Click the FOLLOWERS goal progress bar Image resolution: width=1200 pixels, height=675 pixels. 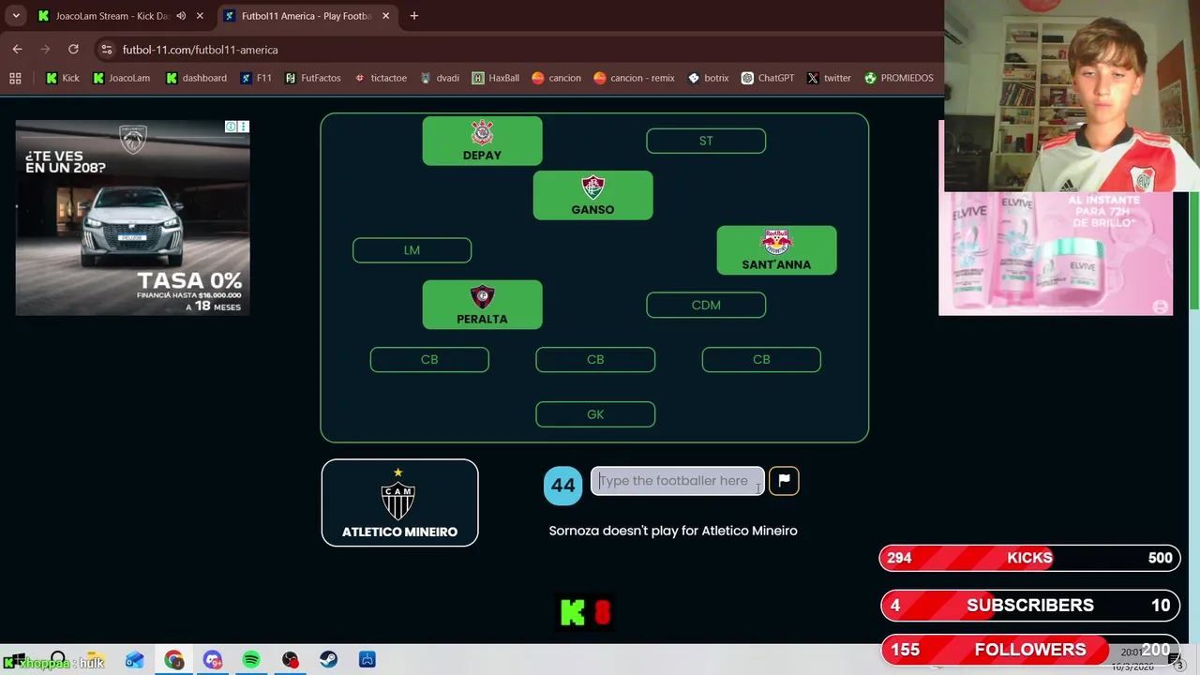coord(1029,650)
